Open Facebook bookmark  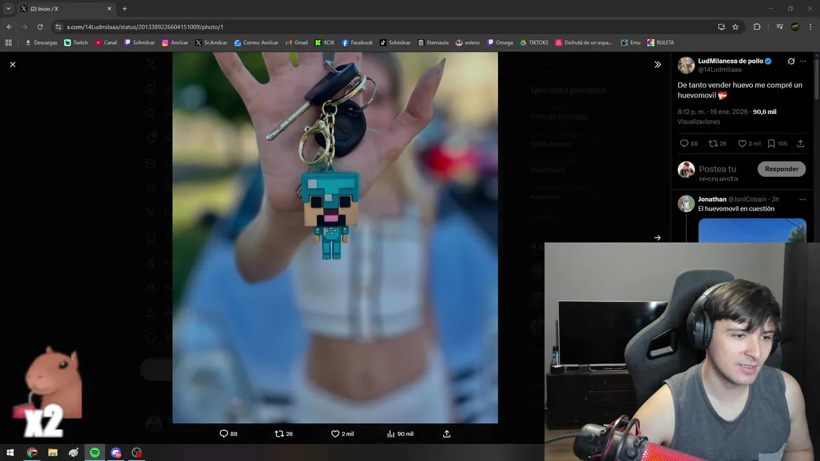pyautogui.click(x=357, y=43)
